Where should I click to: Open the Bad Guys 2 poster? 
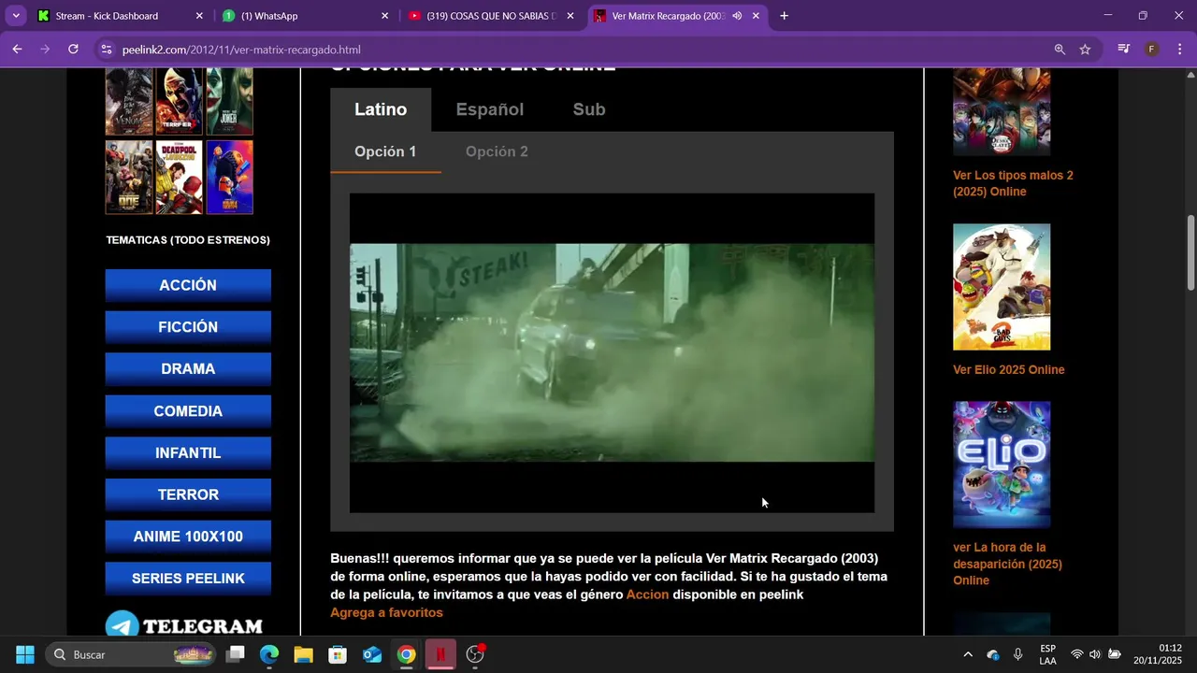[1002, 287]
